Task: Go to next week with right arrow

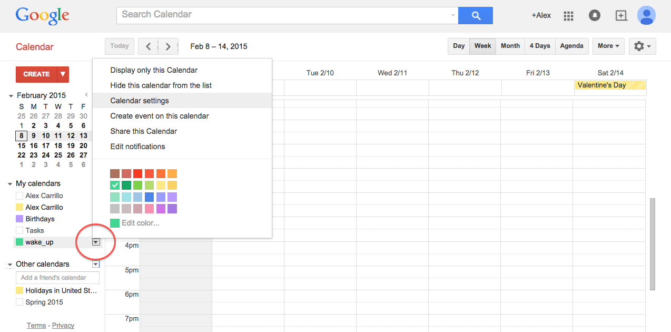Action: [x=168, y=46]
